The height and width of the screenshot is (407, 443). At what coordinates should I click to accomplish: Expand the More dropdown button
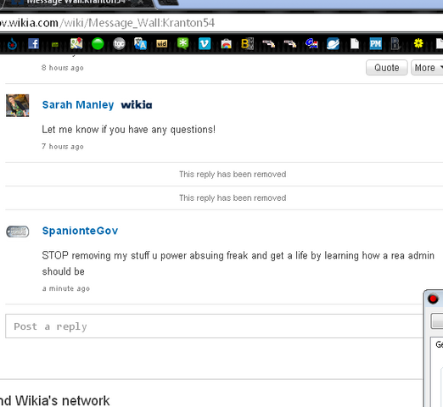(427, 68)
